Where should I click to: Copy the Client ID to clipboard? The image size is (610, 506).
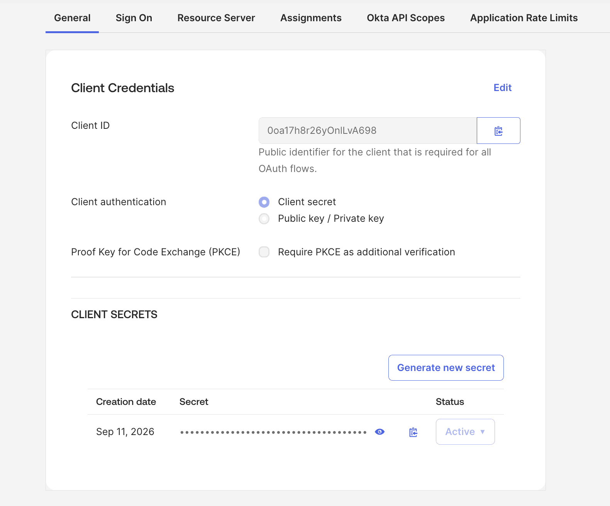click(498, 131)
